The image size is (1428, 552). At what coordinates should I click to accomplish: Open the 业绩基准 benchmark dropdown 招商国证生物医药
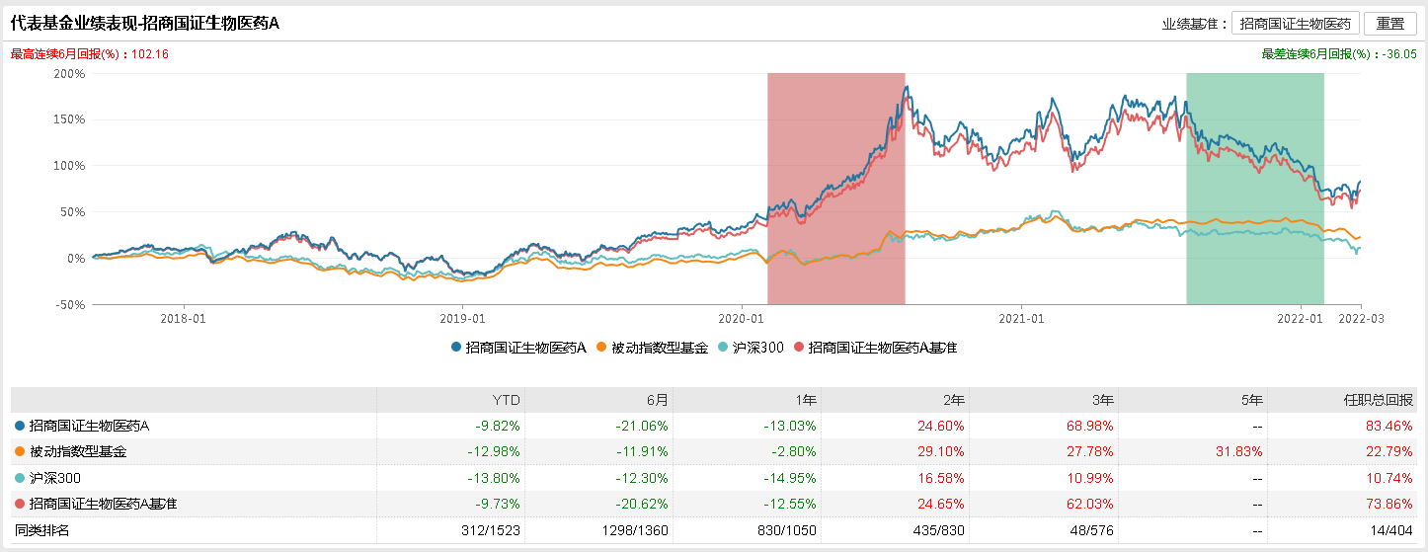[x=1296, y=24]
